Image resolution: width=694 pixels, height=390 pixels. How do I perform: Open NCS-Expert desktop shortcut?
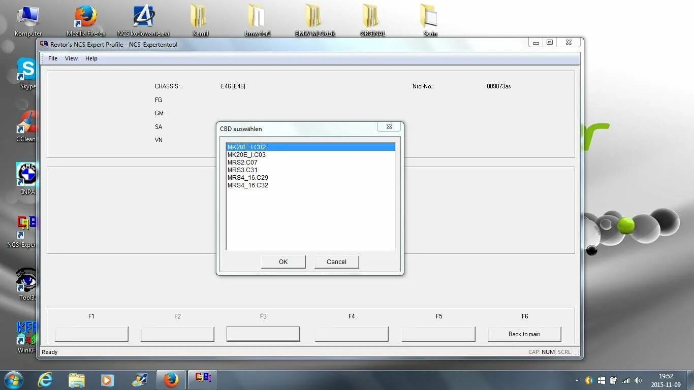(x=23, y=232)
